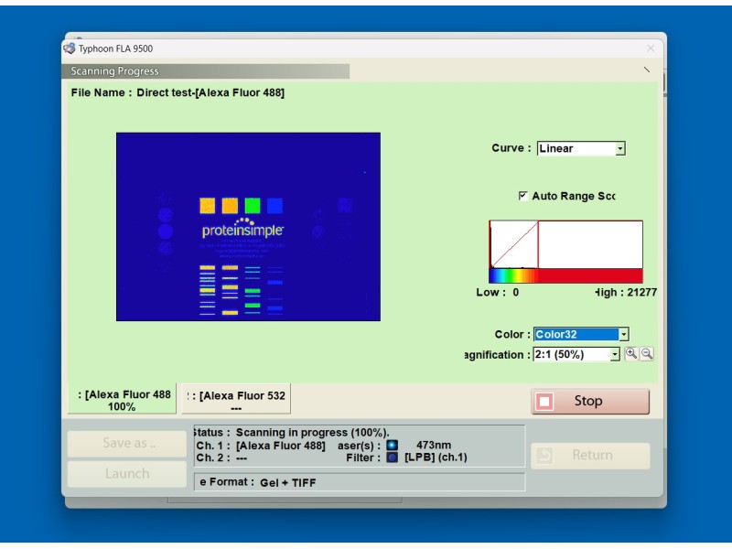Viewport: 732px width, 549px height.
Task: Click the laser 473nm indicator icon
Action: click(393, 445)
